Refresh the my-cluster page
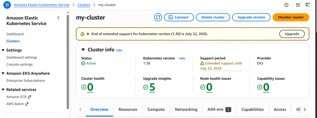The image size is (317, 118). tap(158, 17)
